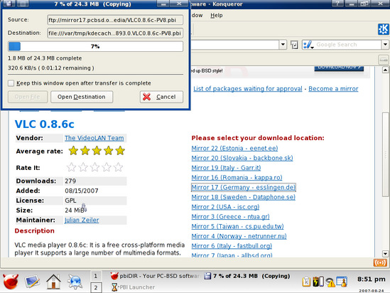This screenshot has width=390, height=293.
Task: Switch to the PBI Launcher taskbar entry
Action: [133, 287]
